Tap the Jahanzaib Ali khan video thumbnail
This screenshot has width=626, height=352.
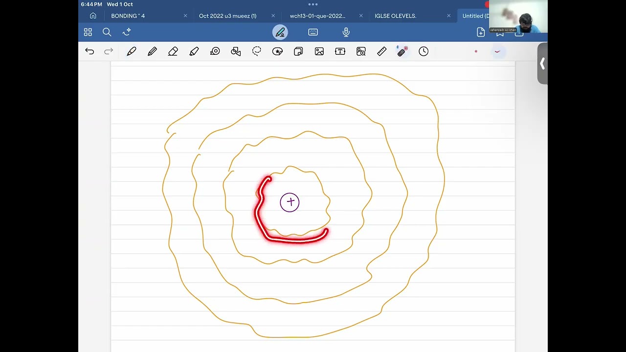coord(518,16)
